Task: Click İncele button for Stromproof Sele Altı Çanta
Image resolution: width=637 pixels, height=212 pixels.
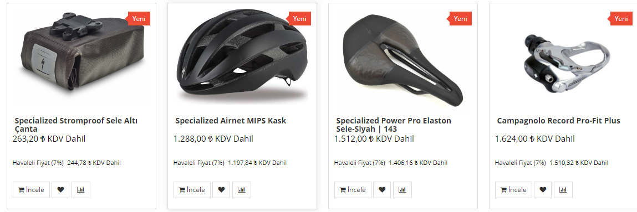Action: [31, 190]
